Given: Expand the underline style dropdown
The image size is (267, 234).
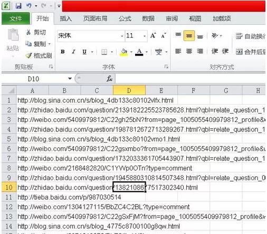Looking at the screenshot, I should coord(92,52).
